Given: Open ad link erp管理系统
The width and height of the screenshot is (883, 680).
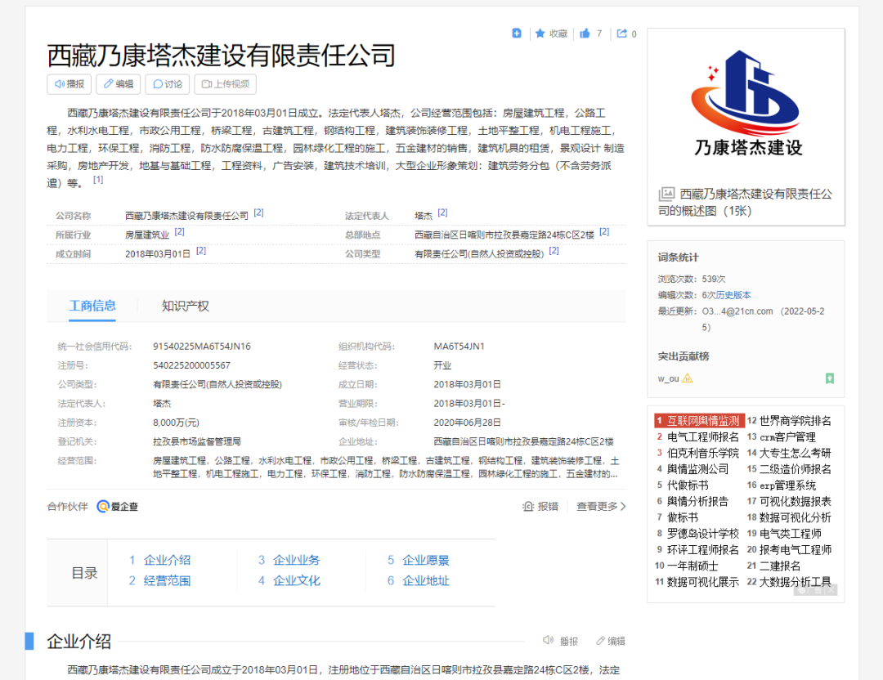Looking at the screenshot, I should point(787,485).
